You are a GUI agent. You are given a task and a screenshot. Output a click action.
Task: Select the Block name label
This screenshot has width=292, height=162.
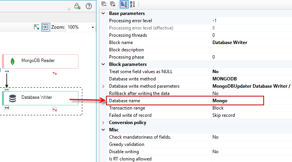pos(121,43)
